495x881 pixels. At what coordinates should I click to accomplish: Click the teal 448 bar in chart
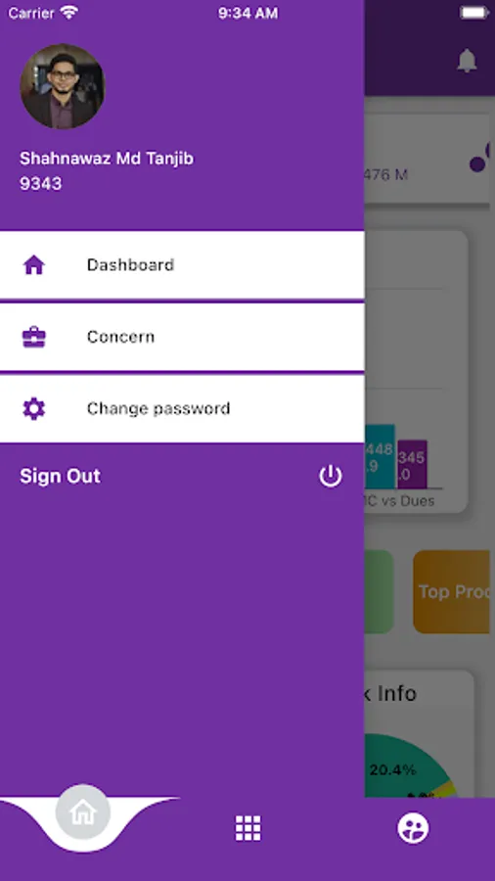coord(380,456)
